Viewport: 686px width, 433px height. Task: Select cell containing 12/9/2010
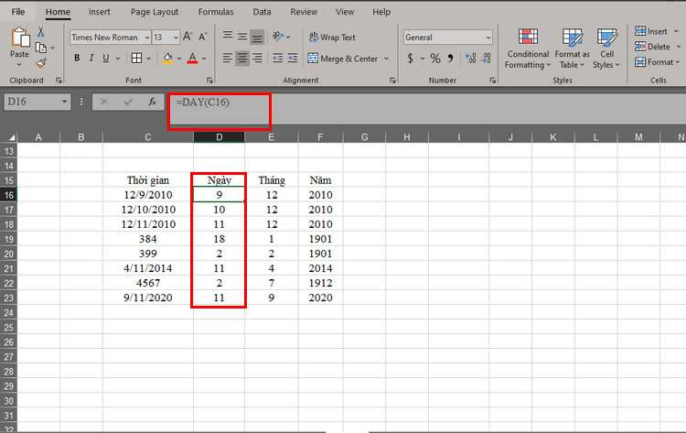click(x=148, y=195)
